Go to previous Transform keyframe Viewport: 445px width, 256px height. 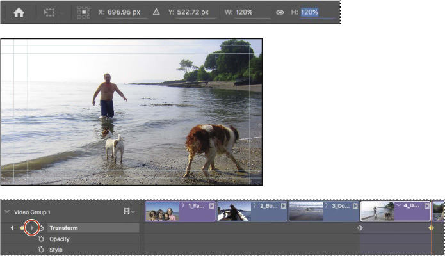pyautogui.click(x=12, y=228)
